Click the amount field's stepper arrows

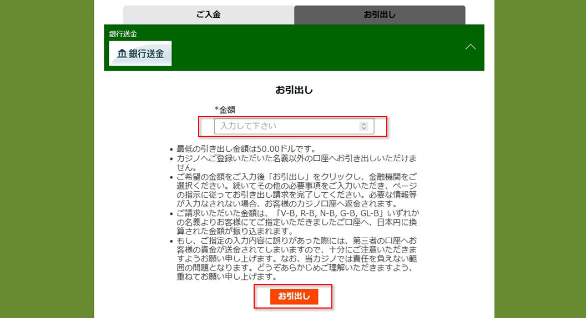pyautogui.click(x=363, y=126)
